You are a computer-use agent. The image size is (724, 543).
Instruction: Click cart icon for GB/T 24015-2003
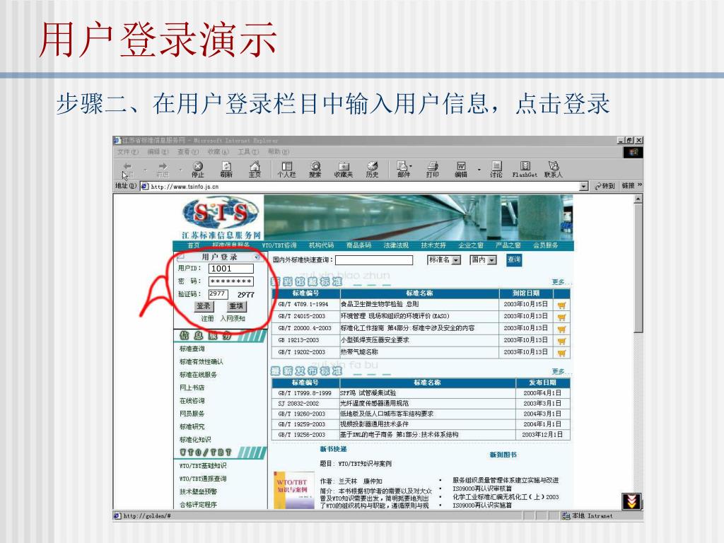(561, 317)
